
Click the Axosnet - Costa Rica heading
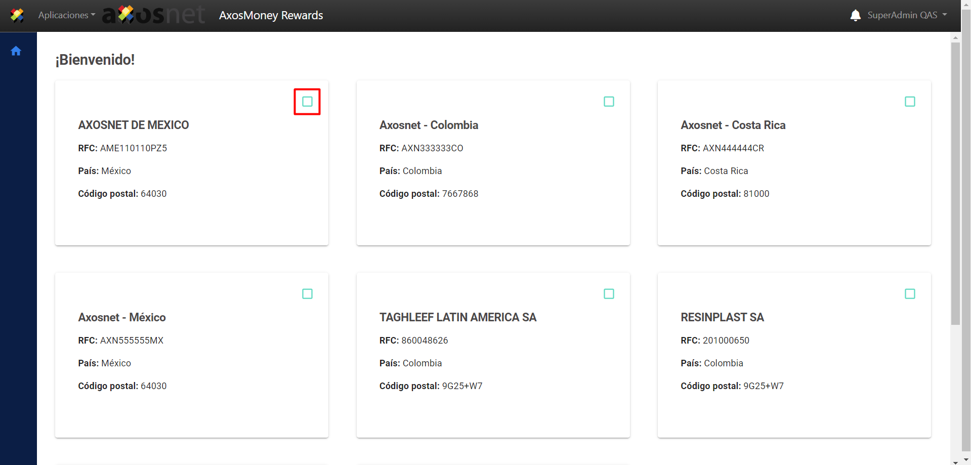point(733,125)
